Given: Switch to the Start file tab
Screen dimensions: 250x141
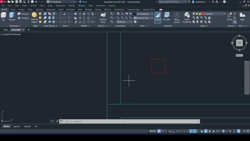Looking at the screenshot, I should pyautogui.click(x=5, y=30).
